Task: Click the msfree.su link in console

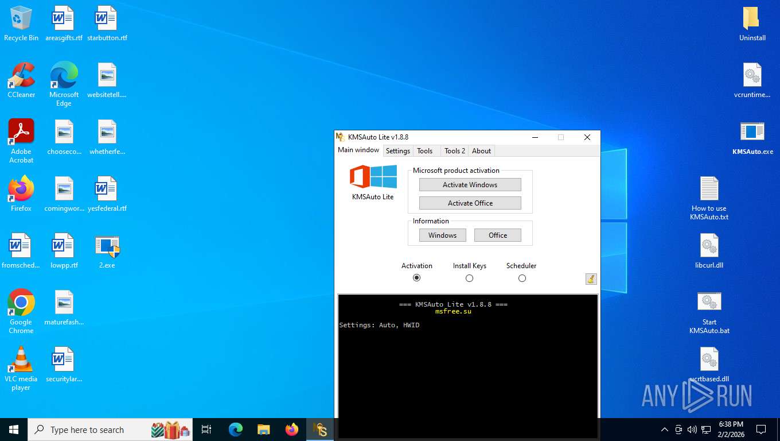Action: [x=453, y=311]
